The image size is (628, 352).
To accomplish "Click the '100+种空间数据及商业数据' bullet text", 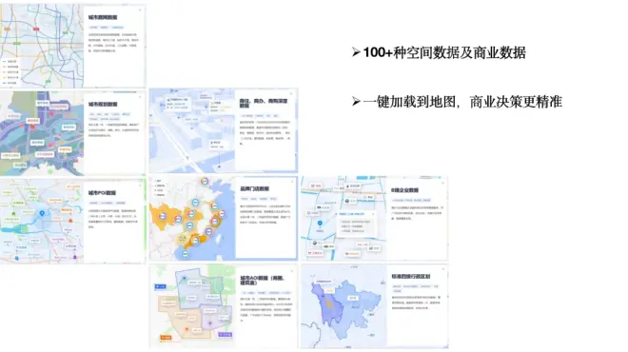I will [444, 53].
